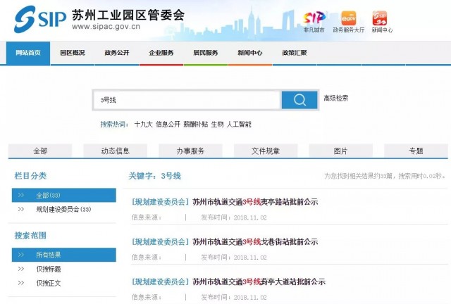The height and width of the screenshot is (304, 451).
Task: Switch to the 文件规章 tab
Action: 266,151
